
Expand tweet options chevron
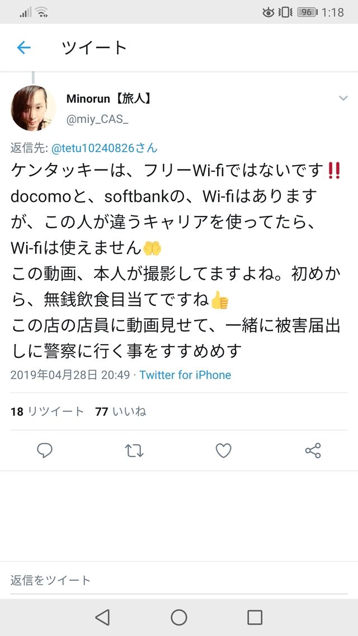(x=343, y=98)
